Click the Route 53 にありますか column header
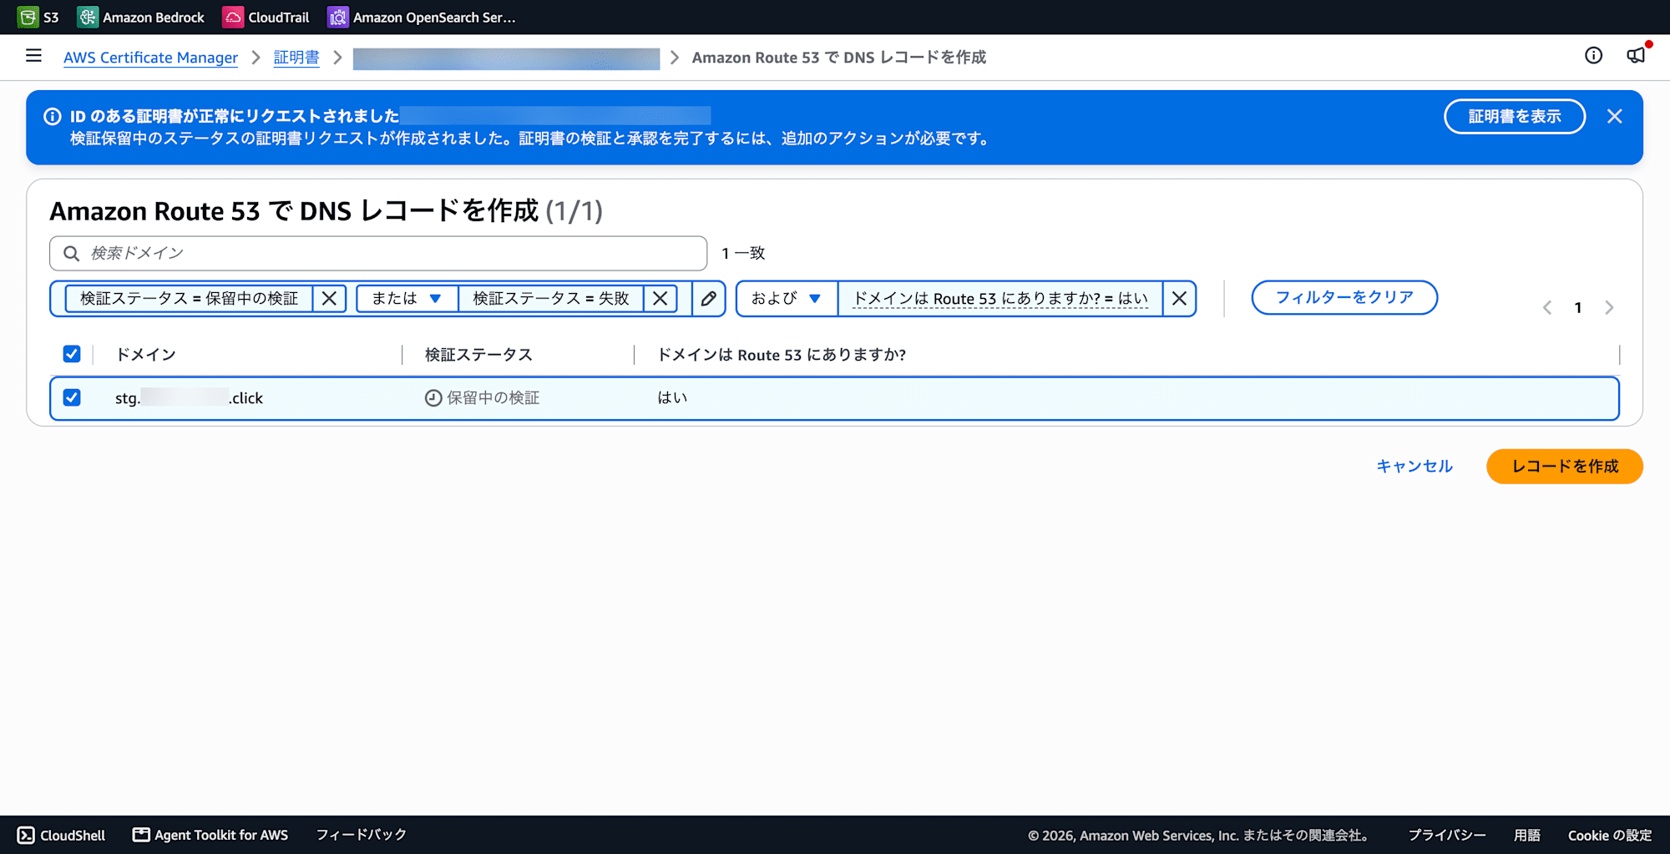This screenshot has height=854, width=1670. (782, 355)
